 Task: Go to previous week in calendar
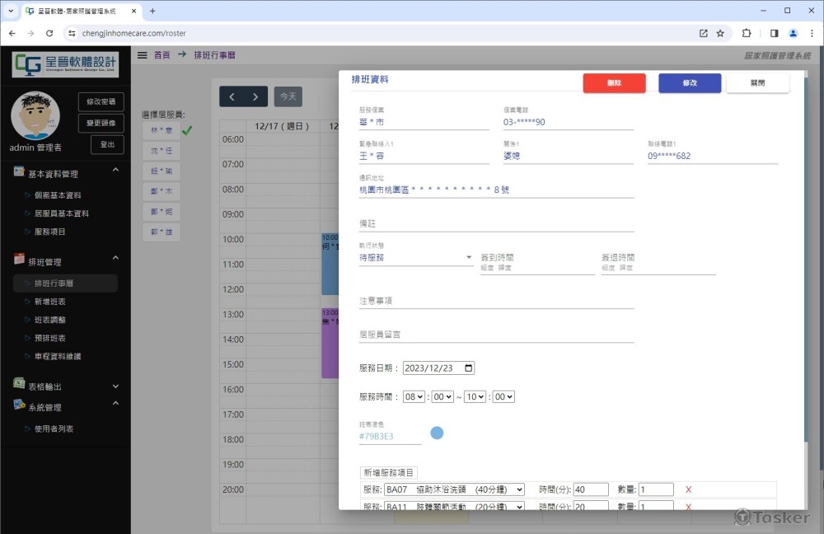pyautogui.click(x=232, y=97)
